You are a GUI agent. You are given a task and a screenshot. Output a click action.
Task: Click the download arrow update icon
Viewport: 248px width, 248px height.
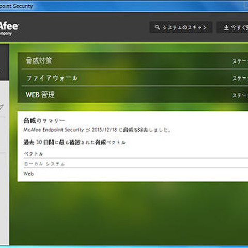pos(226,27)
